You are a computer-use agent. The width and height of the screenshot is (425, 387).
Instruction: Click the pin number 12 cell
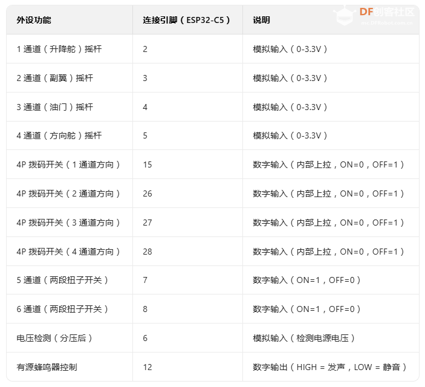(148, 367)
